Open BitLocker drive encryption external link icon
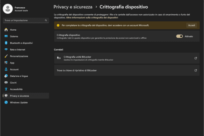The image size is (204, 136). click(196, 58)
